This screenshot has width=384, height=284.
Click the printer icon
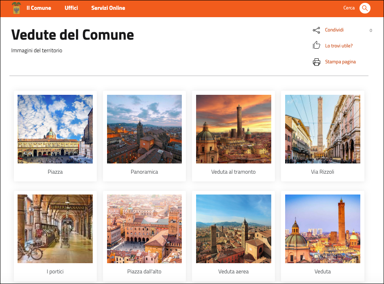316,62
